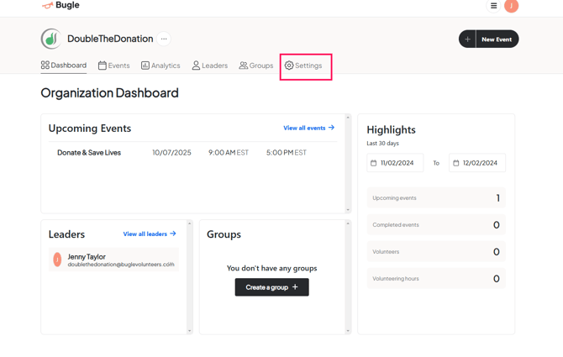Open the end date picker 12/02/2024
Viewport: 563px width, 357px height.
[477, 163]
